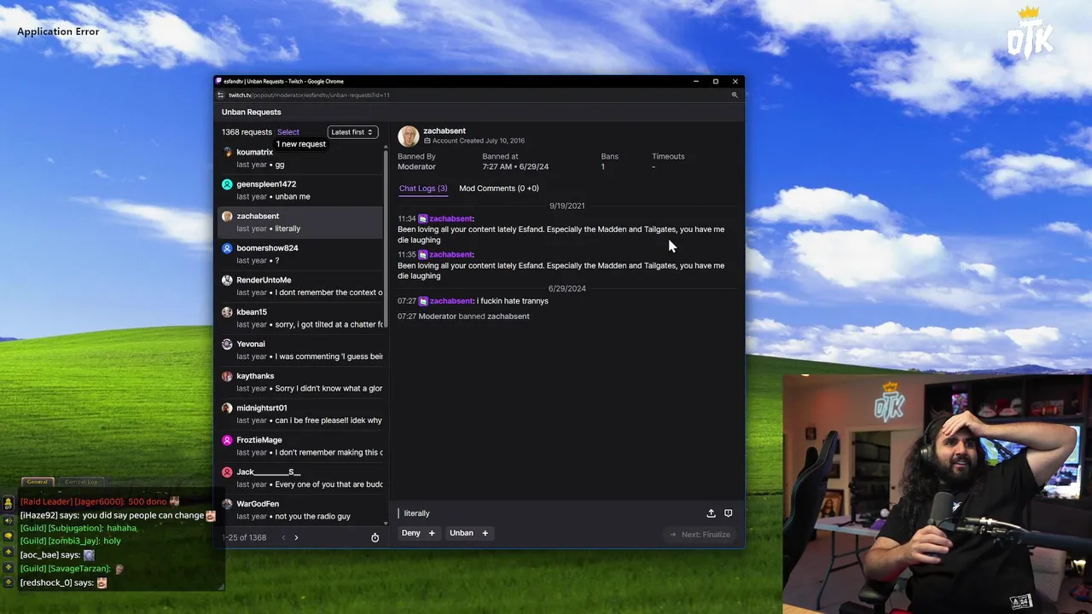The image size is (1092, 614).
Task: Open the Latest first sort dropdown
Action: 351,132
